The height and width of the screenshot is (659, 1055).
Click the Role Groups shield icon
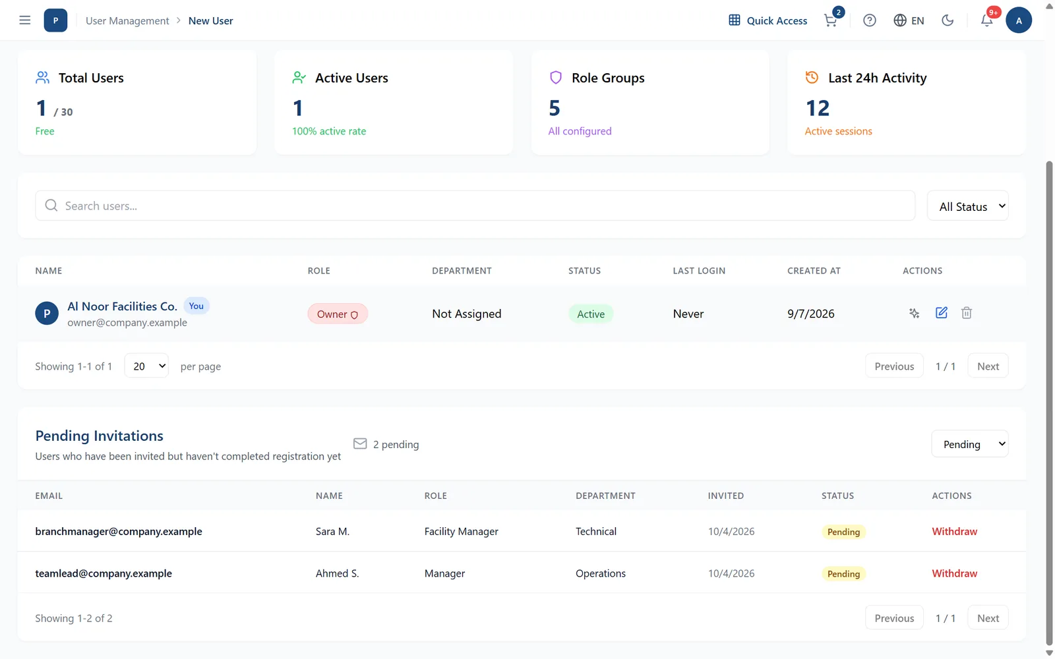click(x=556, y=78)
